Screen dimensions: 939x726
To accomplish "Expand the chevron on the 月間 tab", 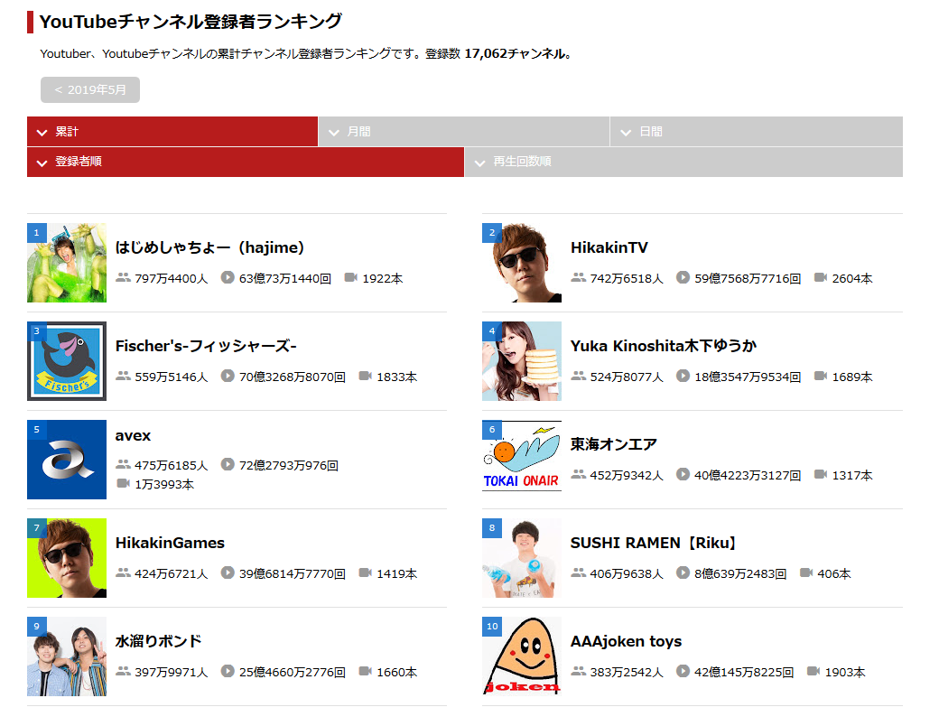I will pyautogui.click(x=334, y=133).
